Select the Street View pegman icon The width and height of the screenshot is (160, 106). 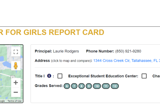tap(16, 66)
